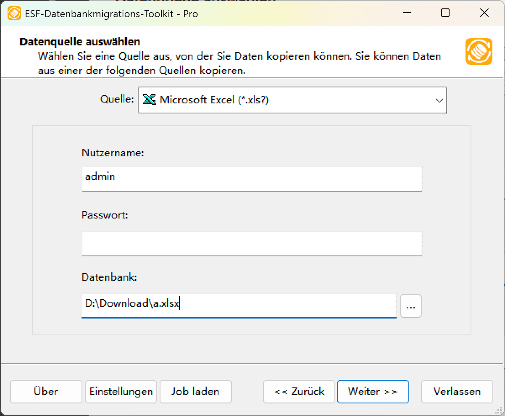This screenshot has width=505, height=416.
Task: Click the chevron arrow of the Quelle combo box
Action: (x=439, y=100)
